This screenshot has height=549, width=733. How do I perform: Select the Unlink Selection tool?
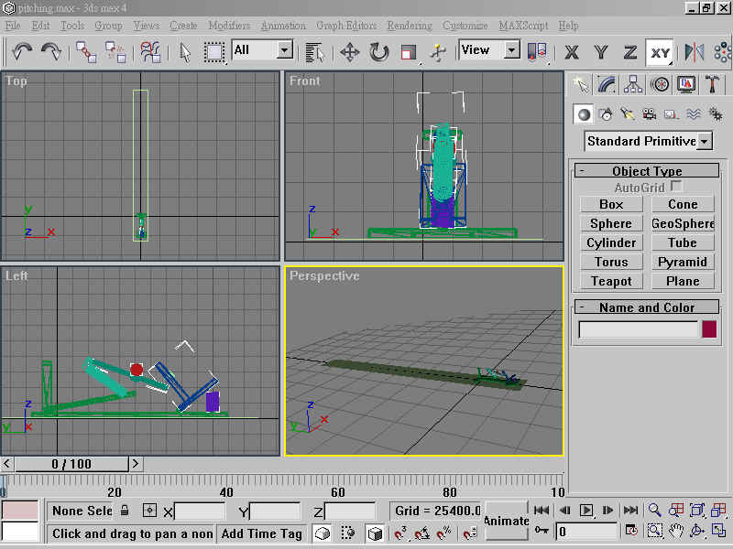tap(115, 52)
